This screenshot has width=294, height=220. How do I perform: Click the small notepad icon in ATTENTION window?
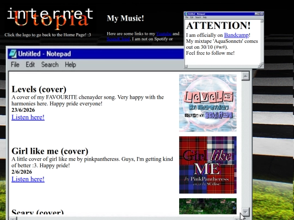(186, 14)
